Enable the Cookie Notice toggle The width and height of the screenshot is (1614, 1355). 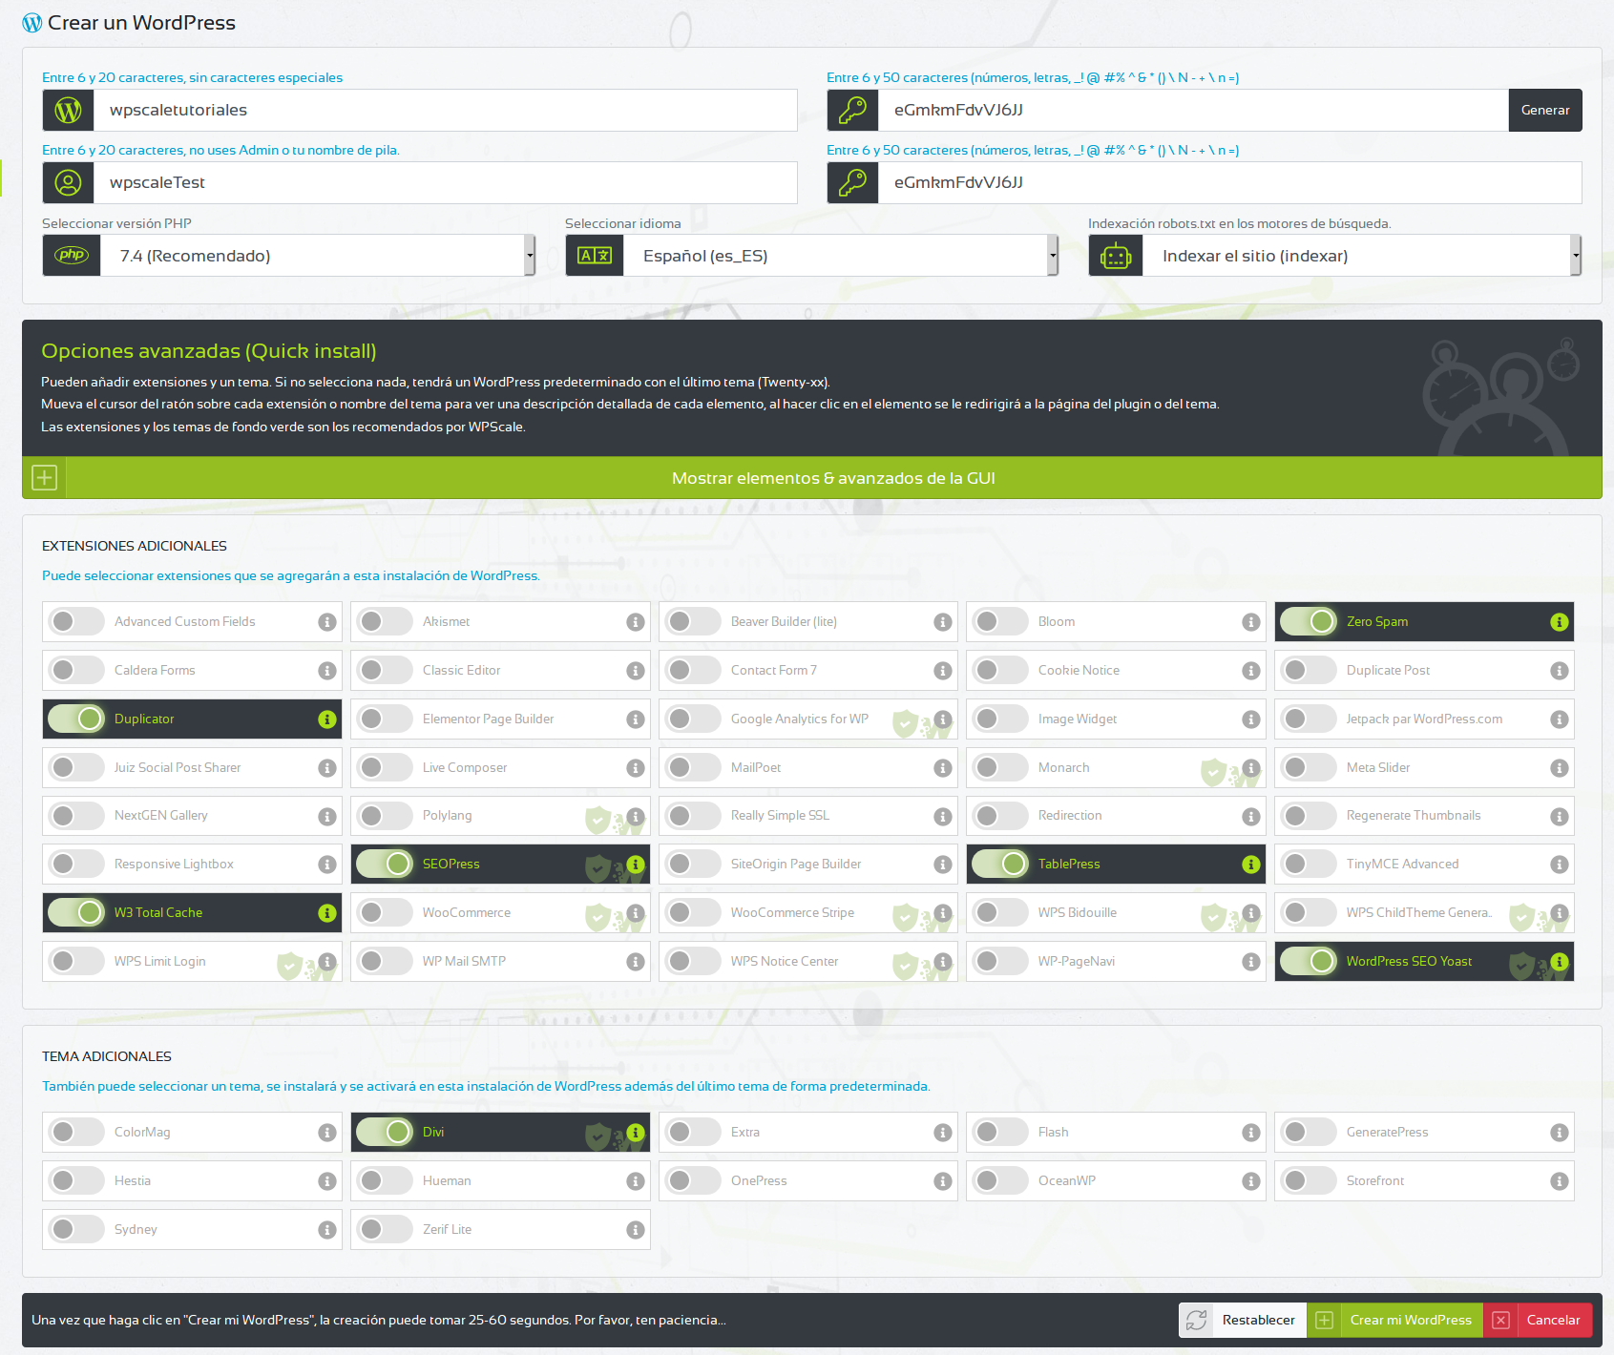click(1000, 671)
